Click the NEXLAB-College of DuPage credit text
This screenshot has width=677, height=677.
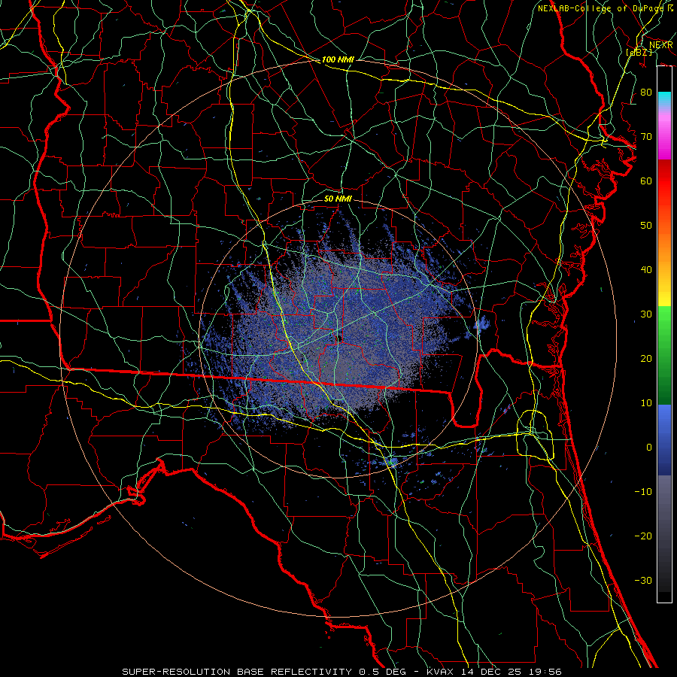tap(605, 8)
